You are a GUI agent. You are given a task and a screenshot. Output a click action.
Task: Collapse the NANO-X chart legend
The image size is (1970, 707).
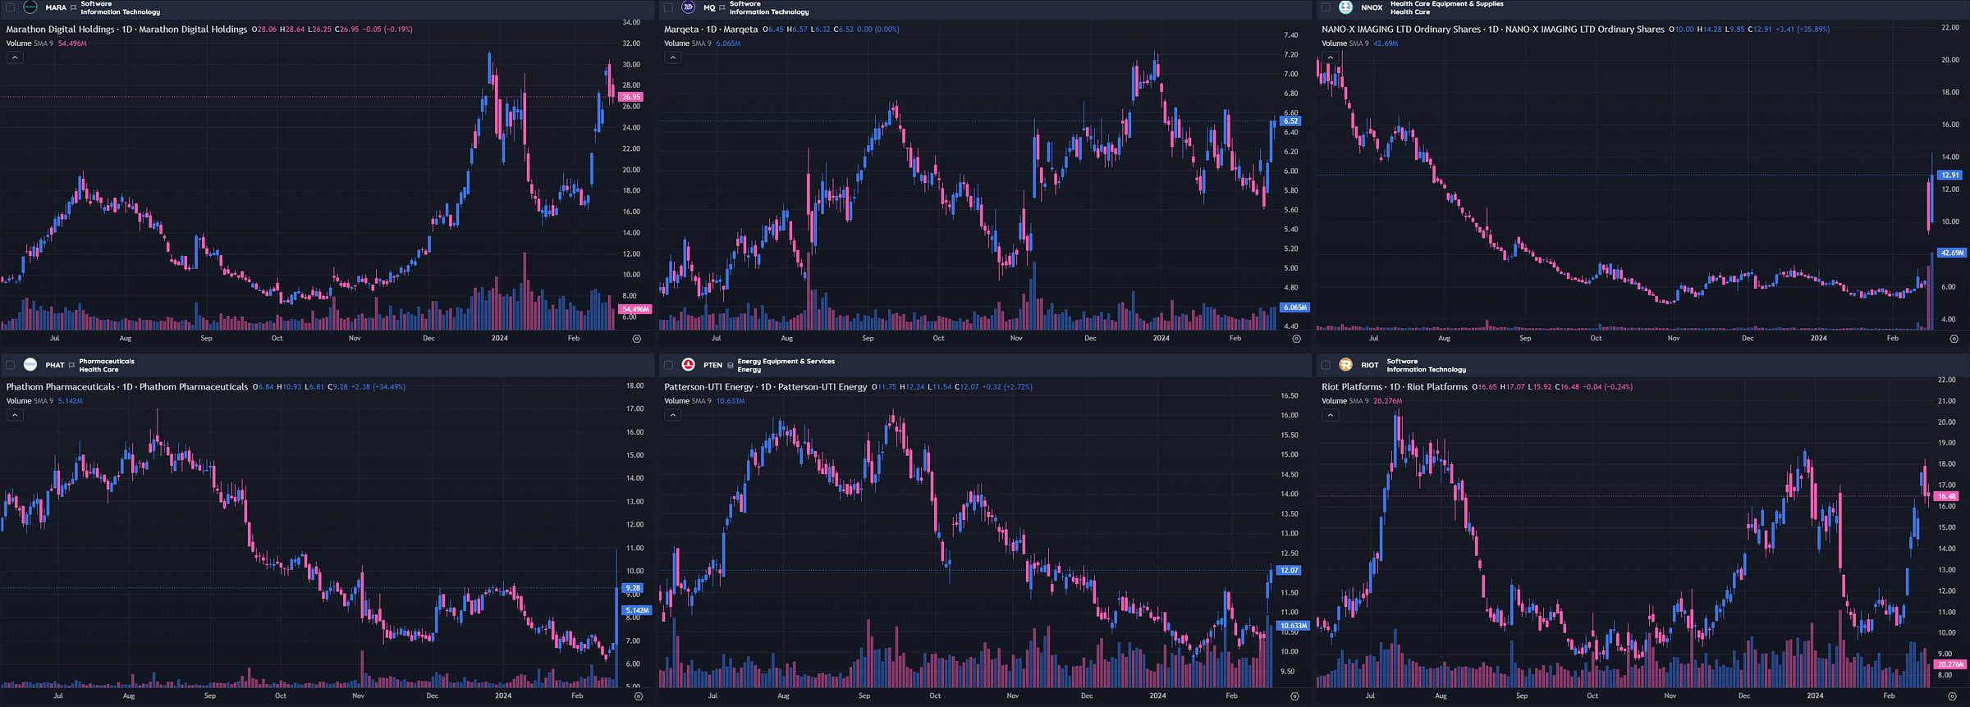(1330, 57)
